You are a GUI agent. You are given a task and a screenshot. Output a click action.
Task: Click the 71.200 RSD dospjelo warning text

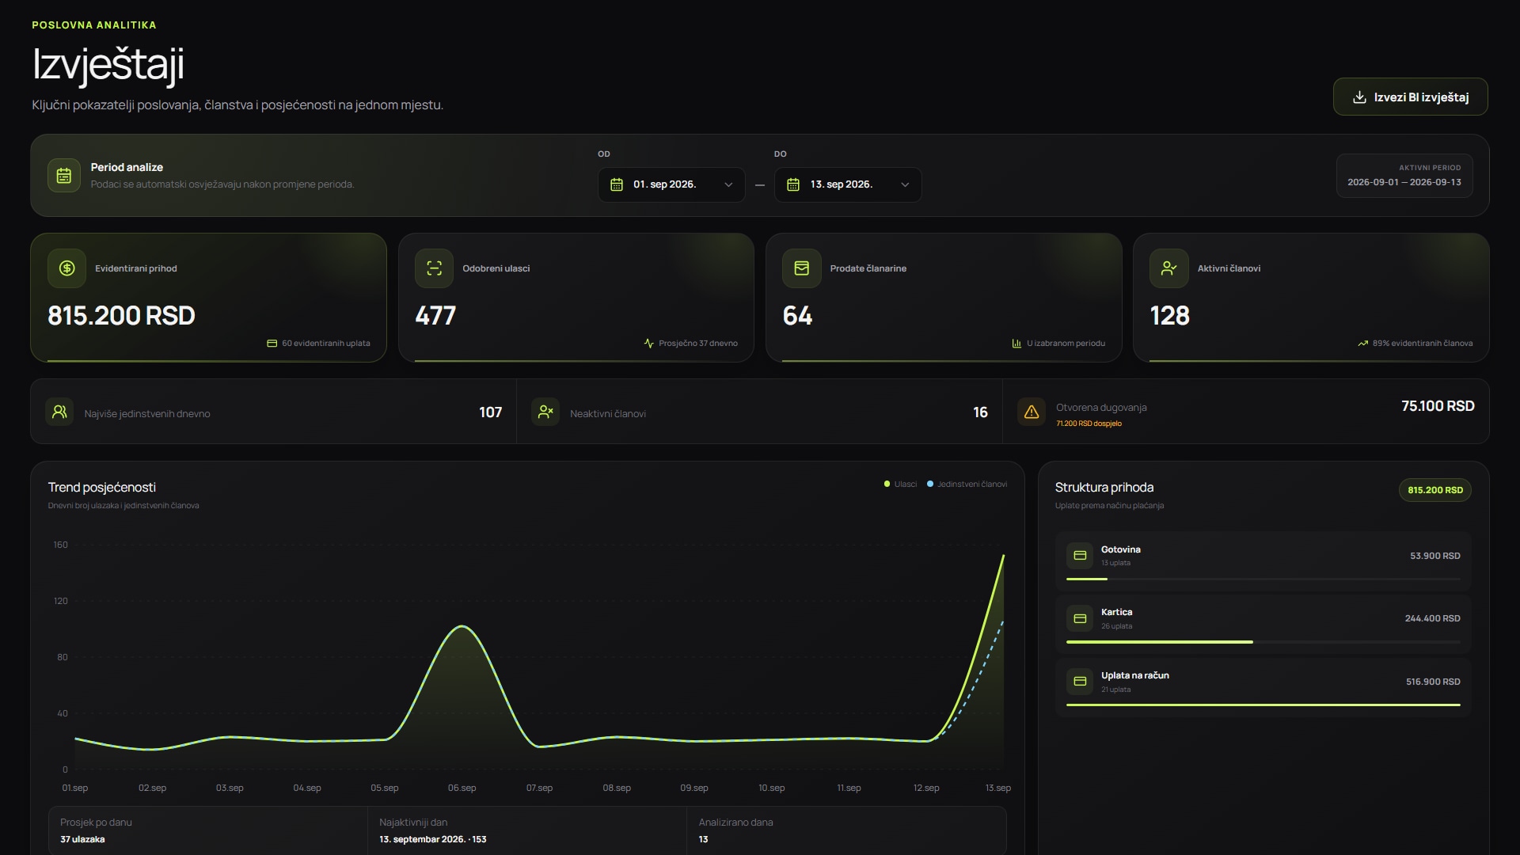(1089, 424)
